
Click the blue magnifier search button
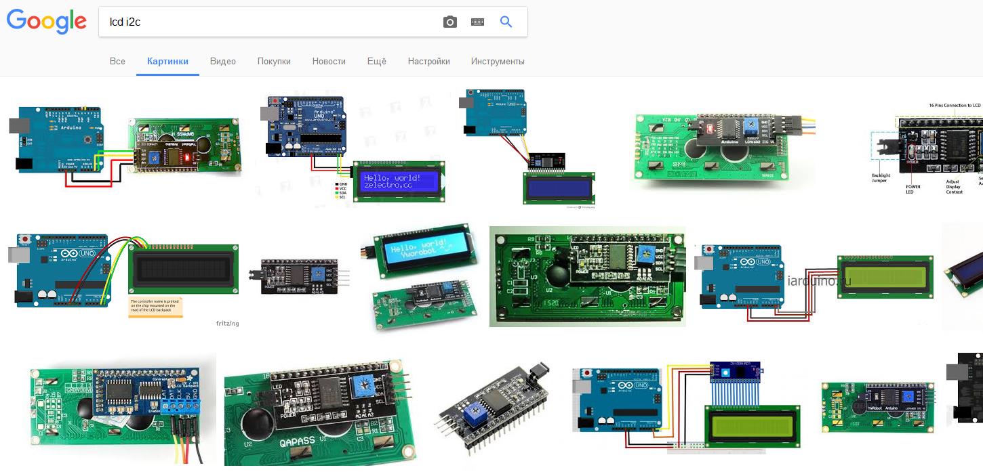coord(506,22)
